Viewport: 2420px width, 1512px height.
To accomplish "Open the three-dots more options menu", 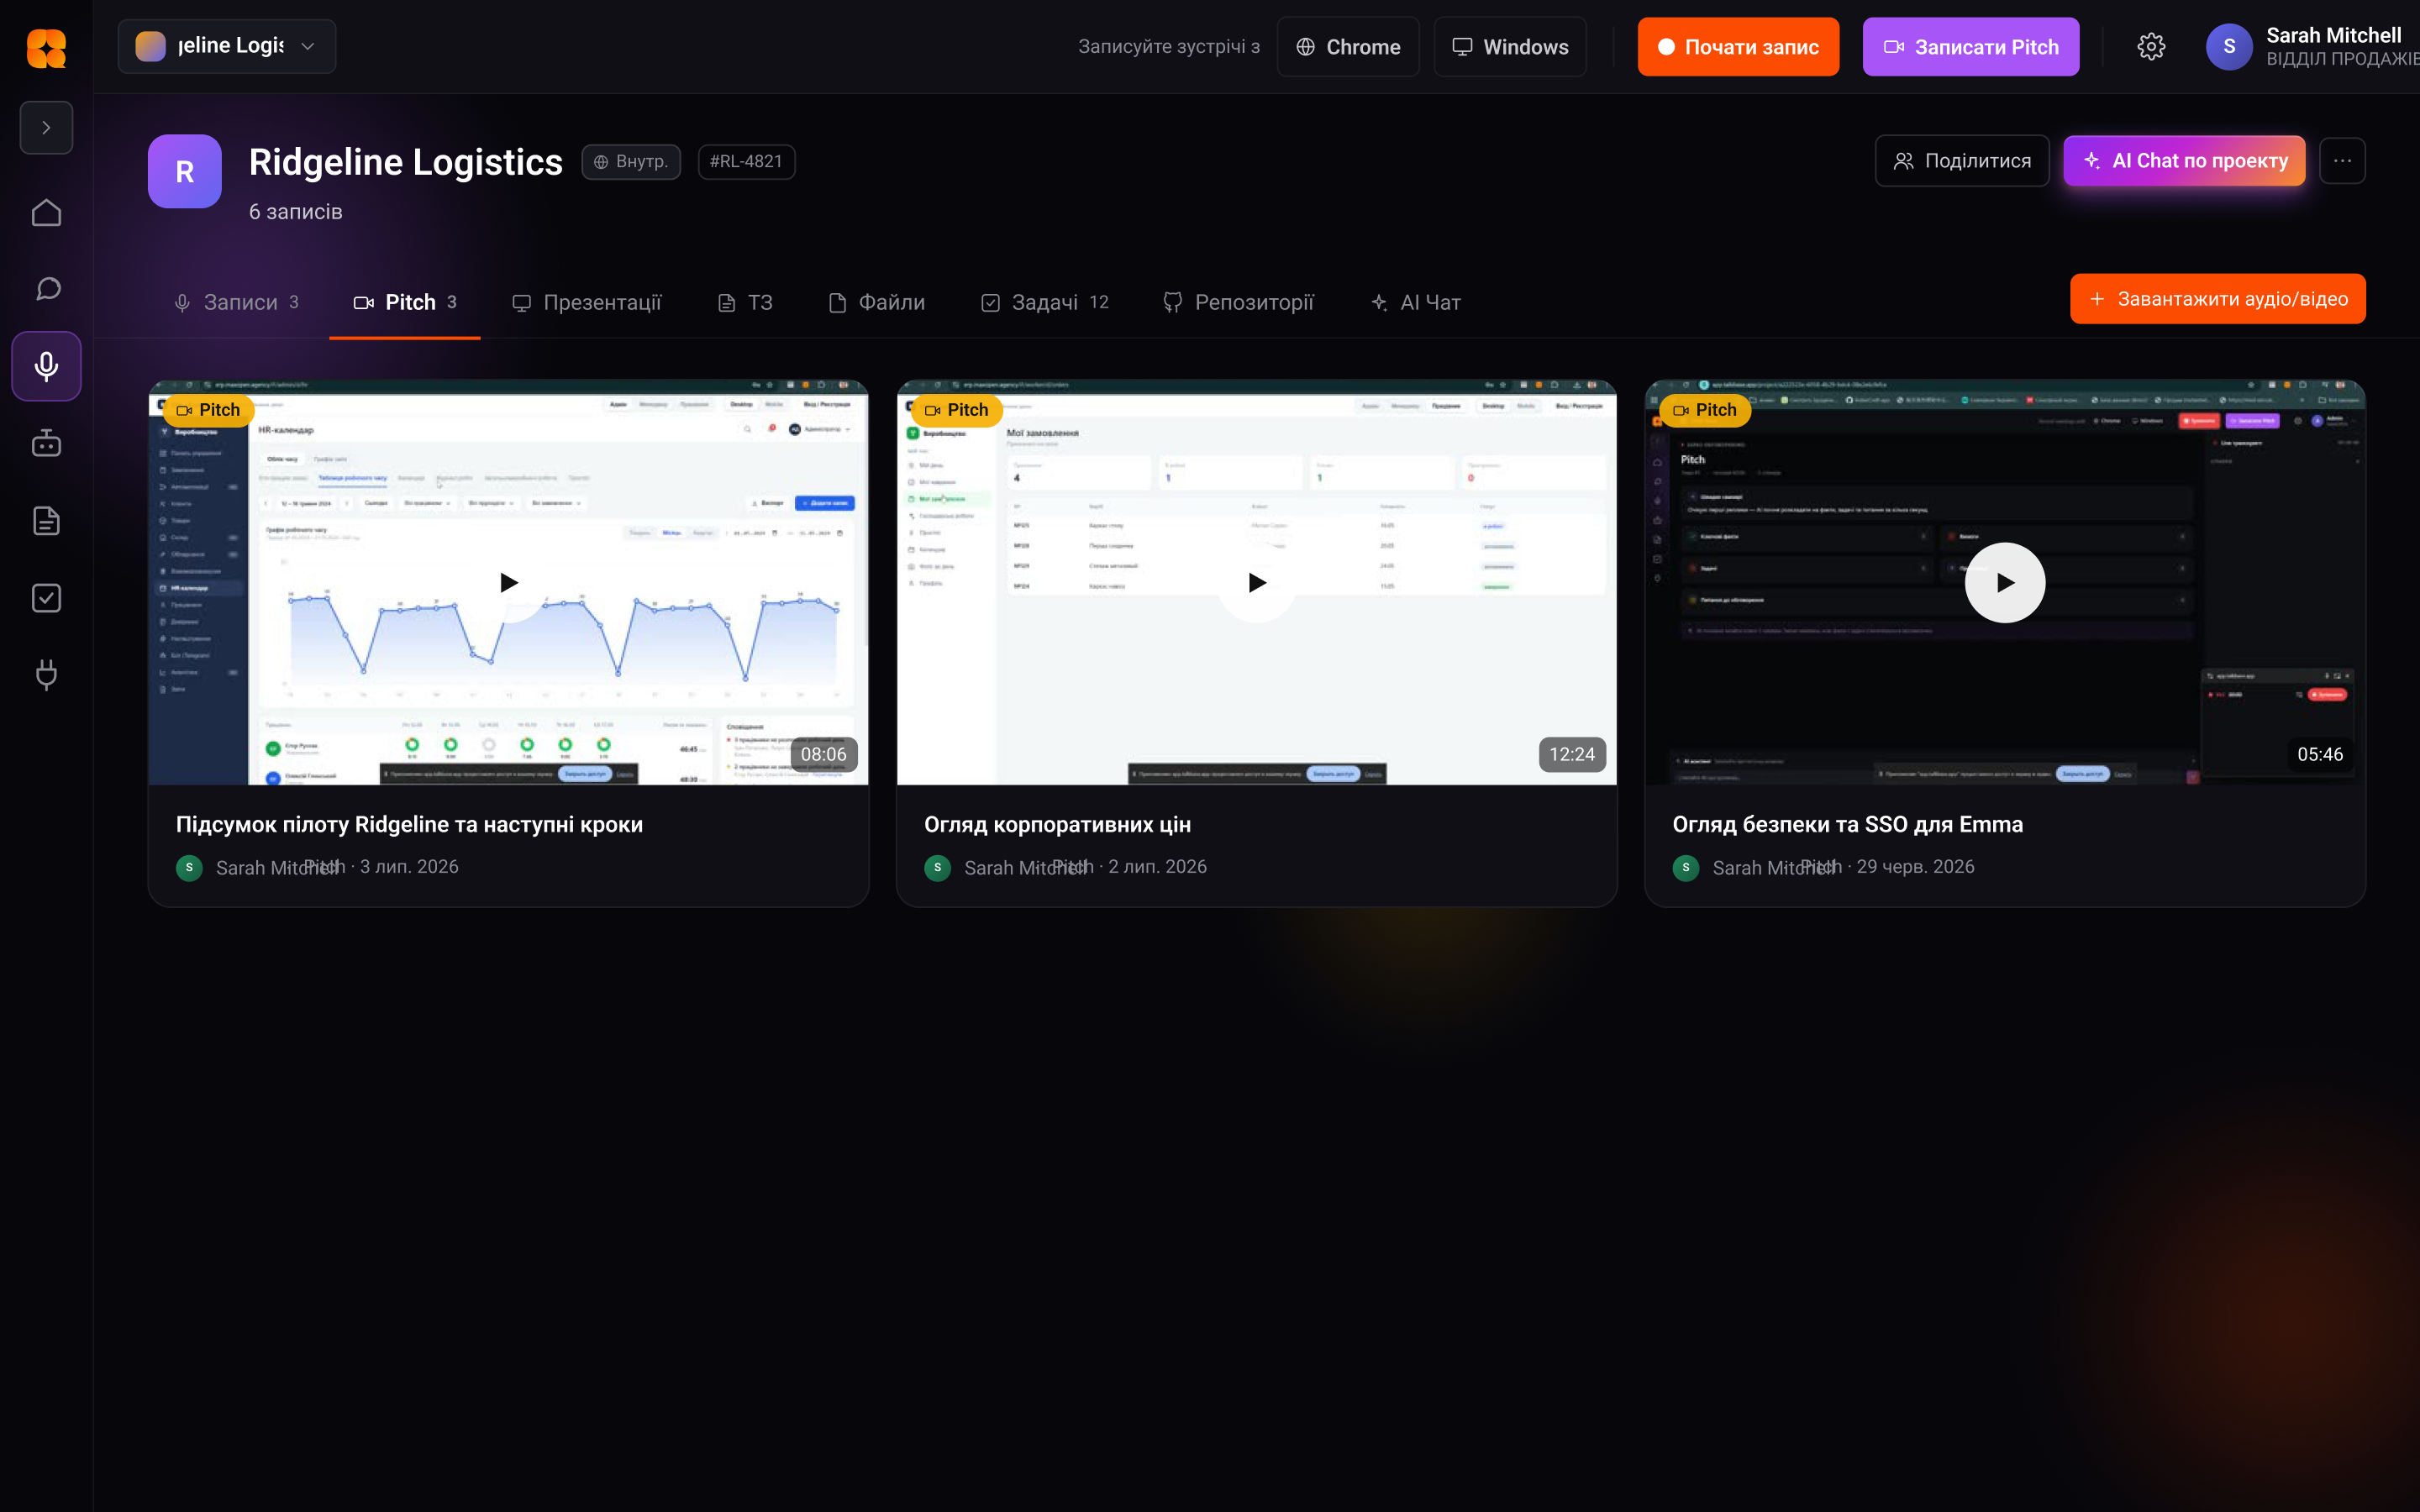I will pos(2342,161).
